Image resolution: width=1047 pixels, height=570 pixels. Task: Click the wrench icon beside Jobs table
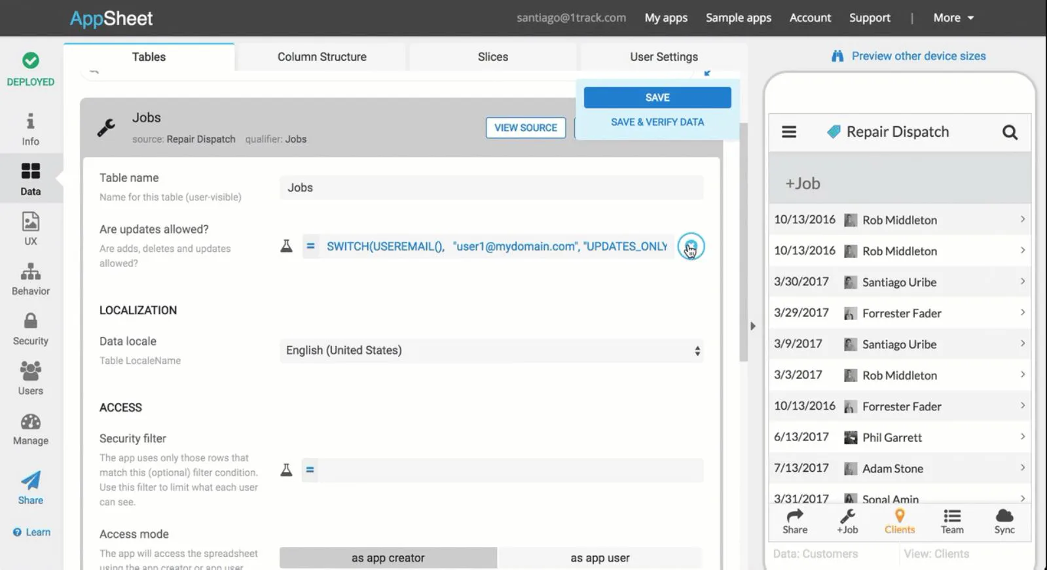point(106,127)
